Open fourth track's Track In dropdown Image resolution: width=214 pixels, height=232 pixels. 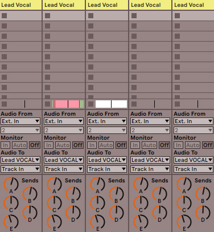150,169
